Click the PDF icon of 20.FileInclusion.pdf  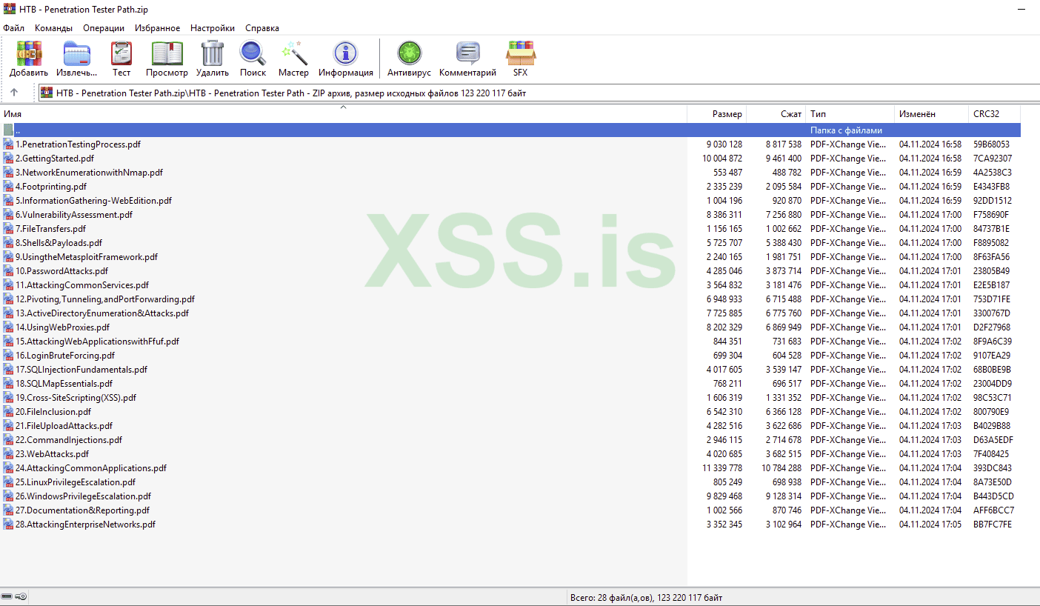(8, 412)
